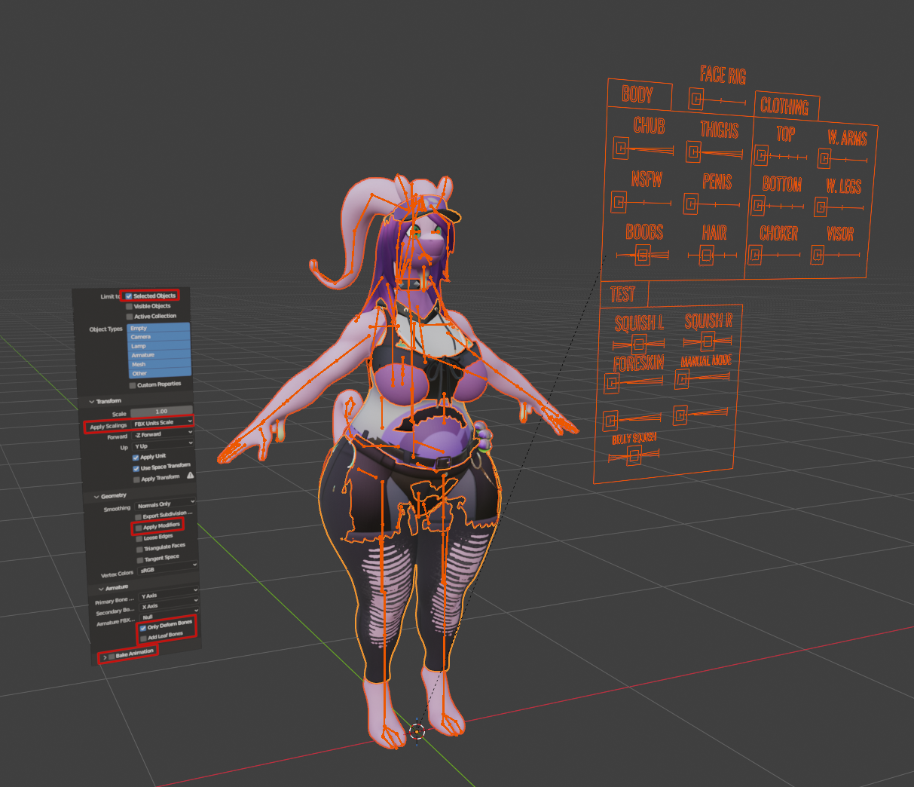Click the Scale 1.00 value field
This screenshot has height=787, width=914.
point(161,412)
